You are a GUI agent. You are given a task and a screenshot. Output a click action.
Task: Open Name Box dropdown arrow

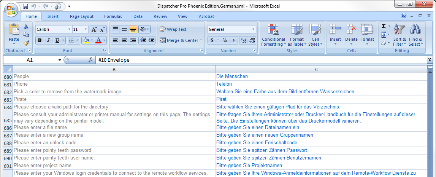click(60, 60)
